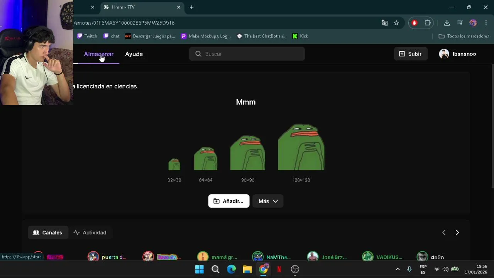Close the leftmost partially hidden tab
Image resolution: width=494 pixels, height=278 pixels.
pos(92,7)
